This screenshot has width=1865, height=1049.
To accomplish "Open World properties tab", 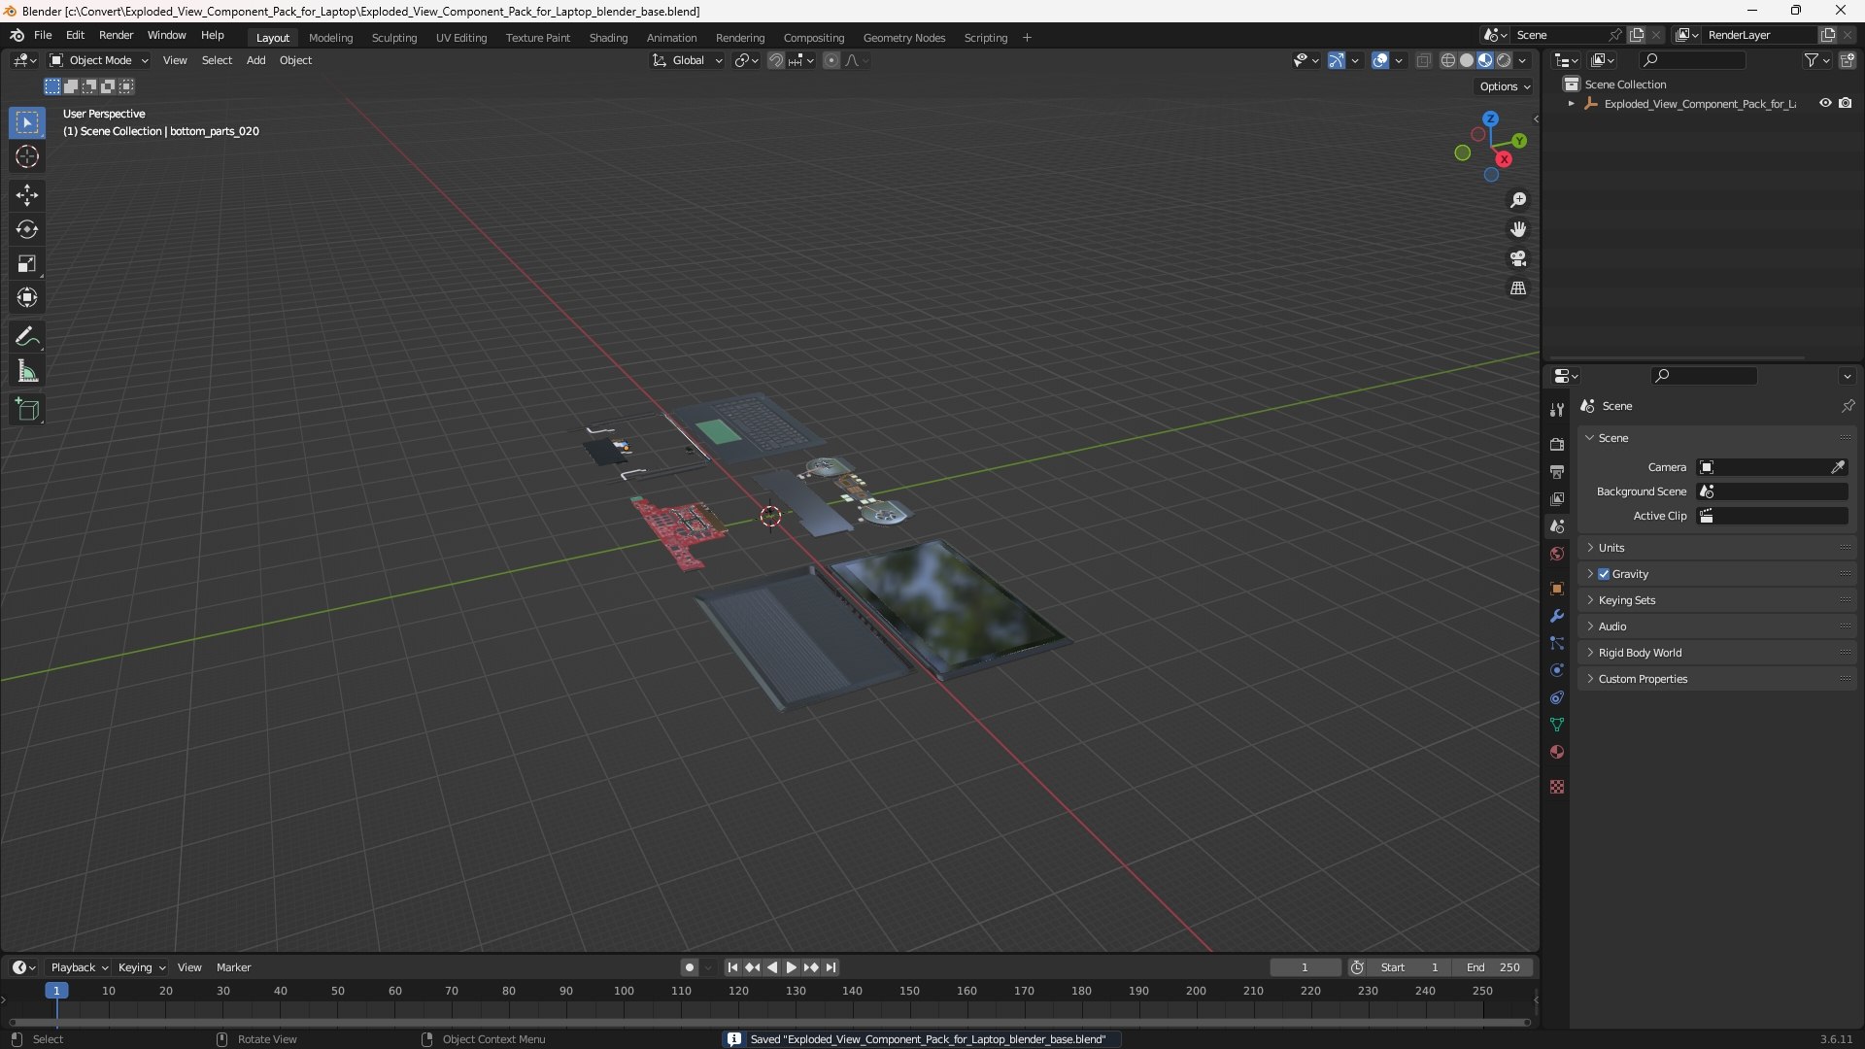I will pos(1557,554).
